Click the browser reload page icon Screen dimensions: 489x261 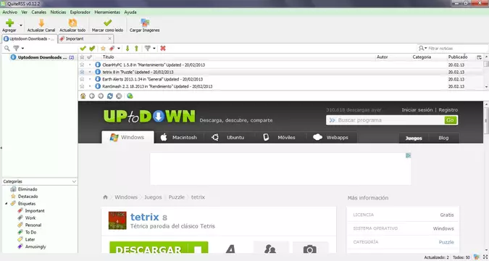point(110,96)
